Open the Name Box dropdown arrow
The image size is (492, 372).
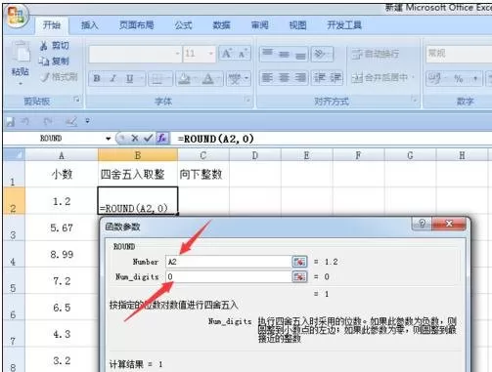pyautogui.click(x=109, y=139)
